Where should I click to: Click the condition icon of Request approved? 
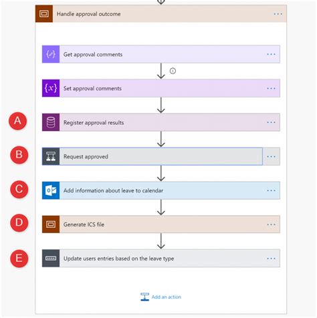coord(51,156)
